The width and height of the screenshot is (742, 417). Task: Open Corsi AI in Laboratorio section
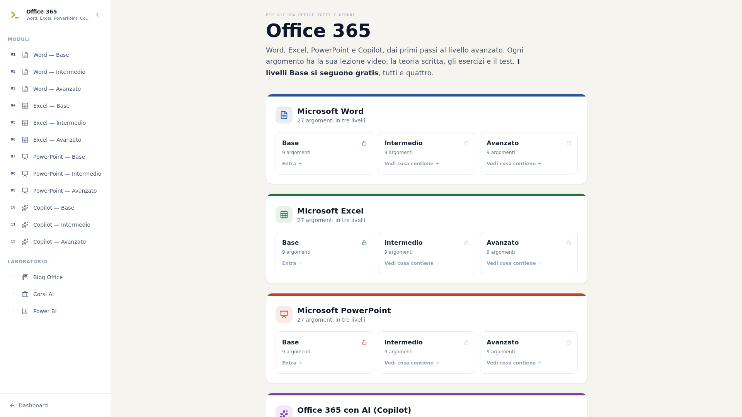click(x=55, y=294)
